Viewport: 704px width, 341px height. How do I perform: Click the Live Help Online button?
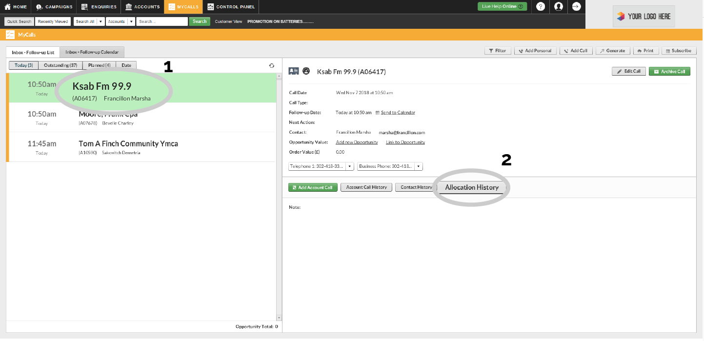(502, 6)
